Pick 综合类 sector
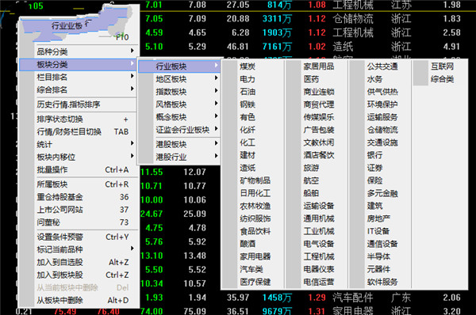 443,79
